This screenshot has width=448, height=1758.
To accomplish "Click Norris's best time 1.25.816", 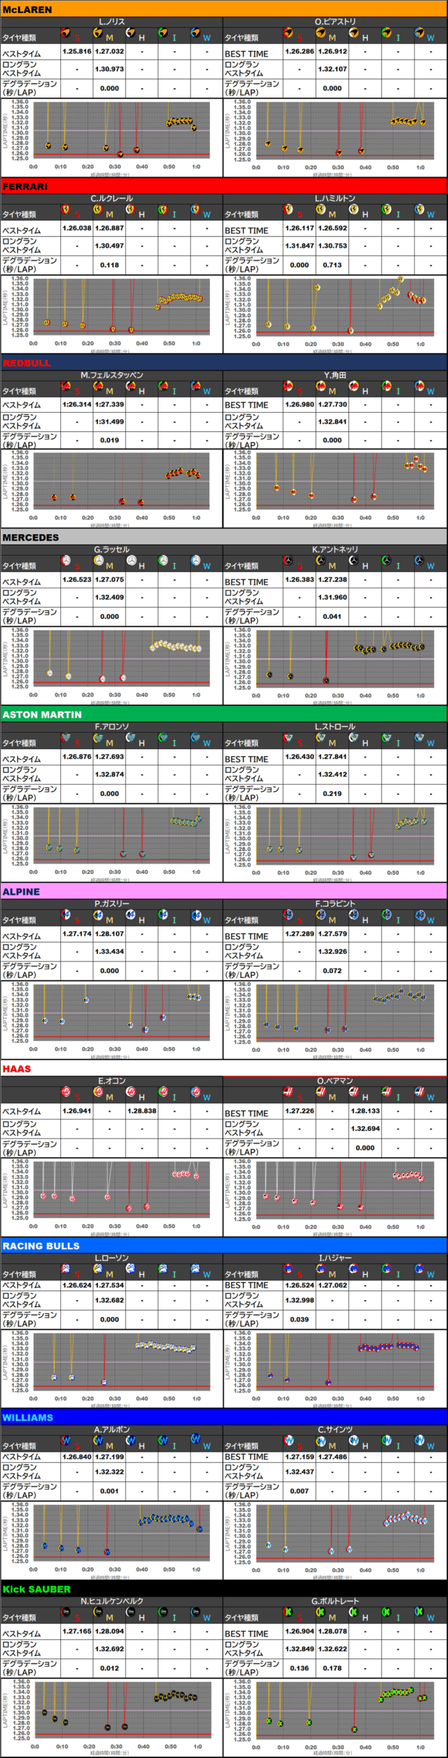I will (77, 52).
